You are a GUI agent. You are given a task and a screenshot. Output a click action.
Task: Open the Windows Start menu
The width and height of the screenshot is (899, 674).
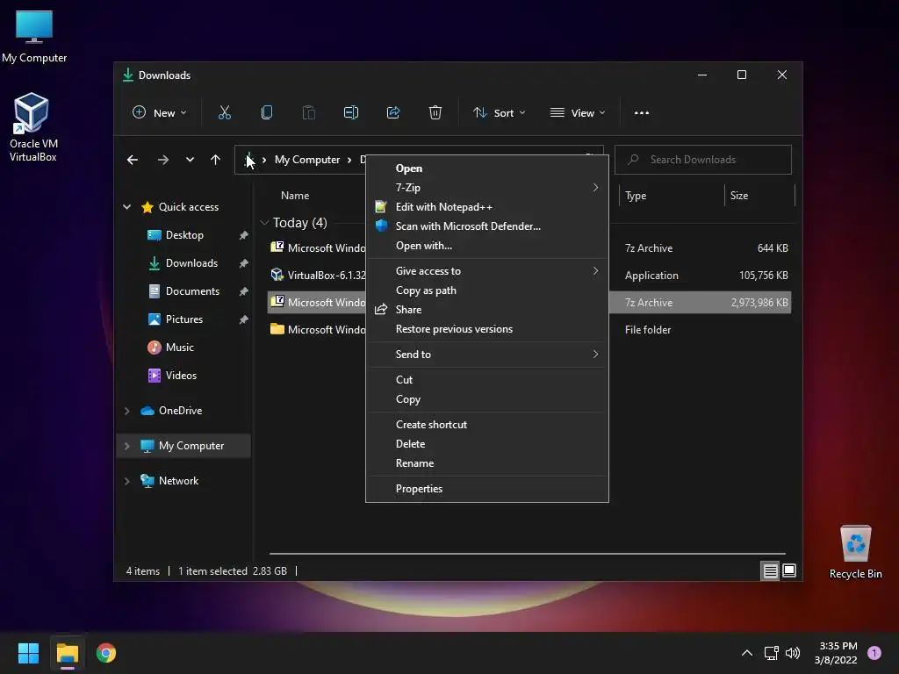28,653
